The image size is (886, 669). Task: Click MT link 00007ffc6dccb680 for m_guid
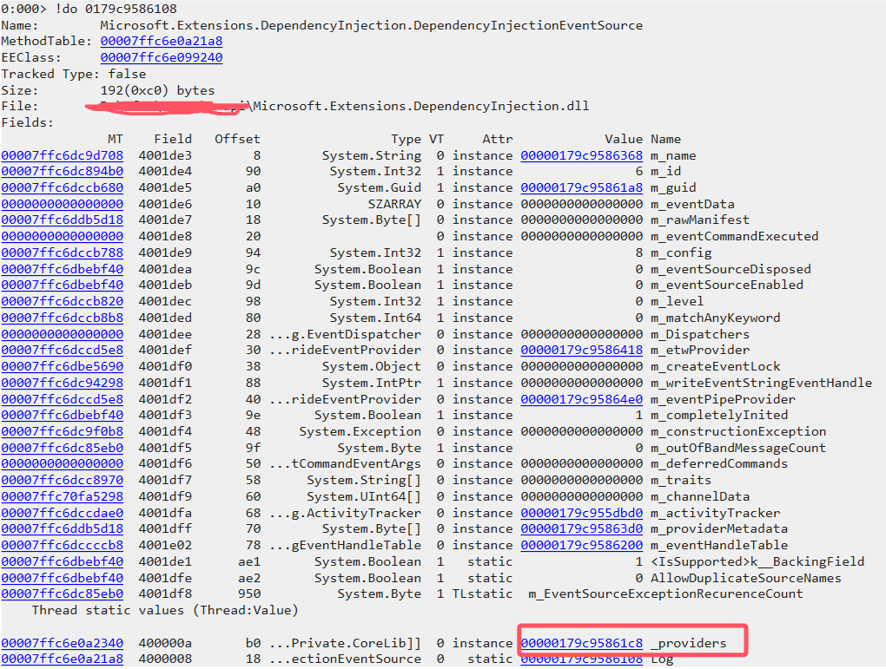(x=63, y=187)
